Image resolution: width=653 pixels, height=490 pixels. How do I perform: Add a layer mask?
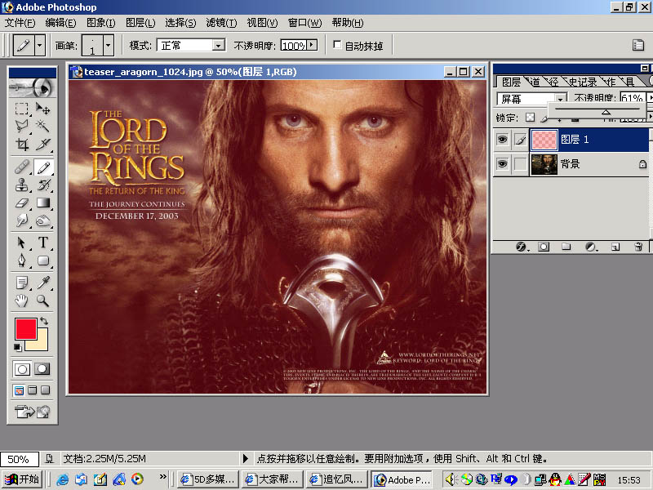(543, 247)
